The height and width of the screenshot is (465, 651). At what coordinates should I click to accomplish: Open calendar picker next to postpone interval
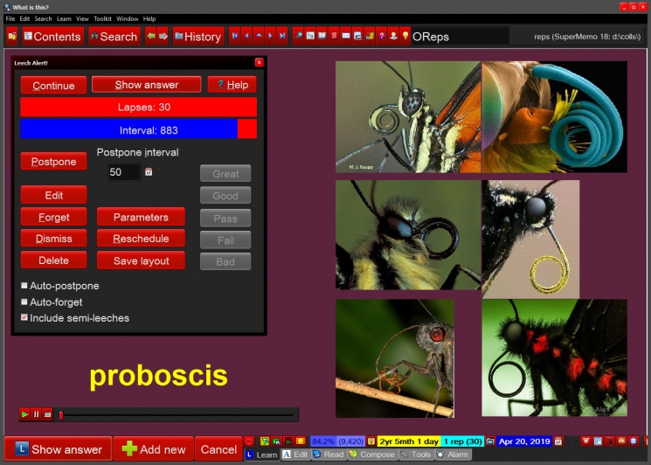point(149,172)
